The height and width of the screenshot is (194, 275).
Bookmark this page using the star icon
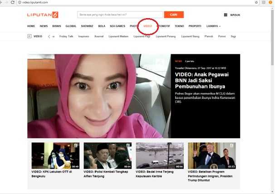[x=256, y=2]
